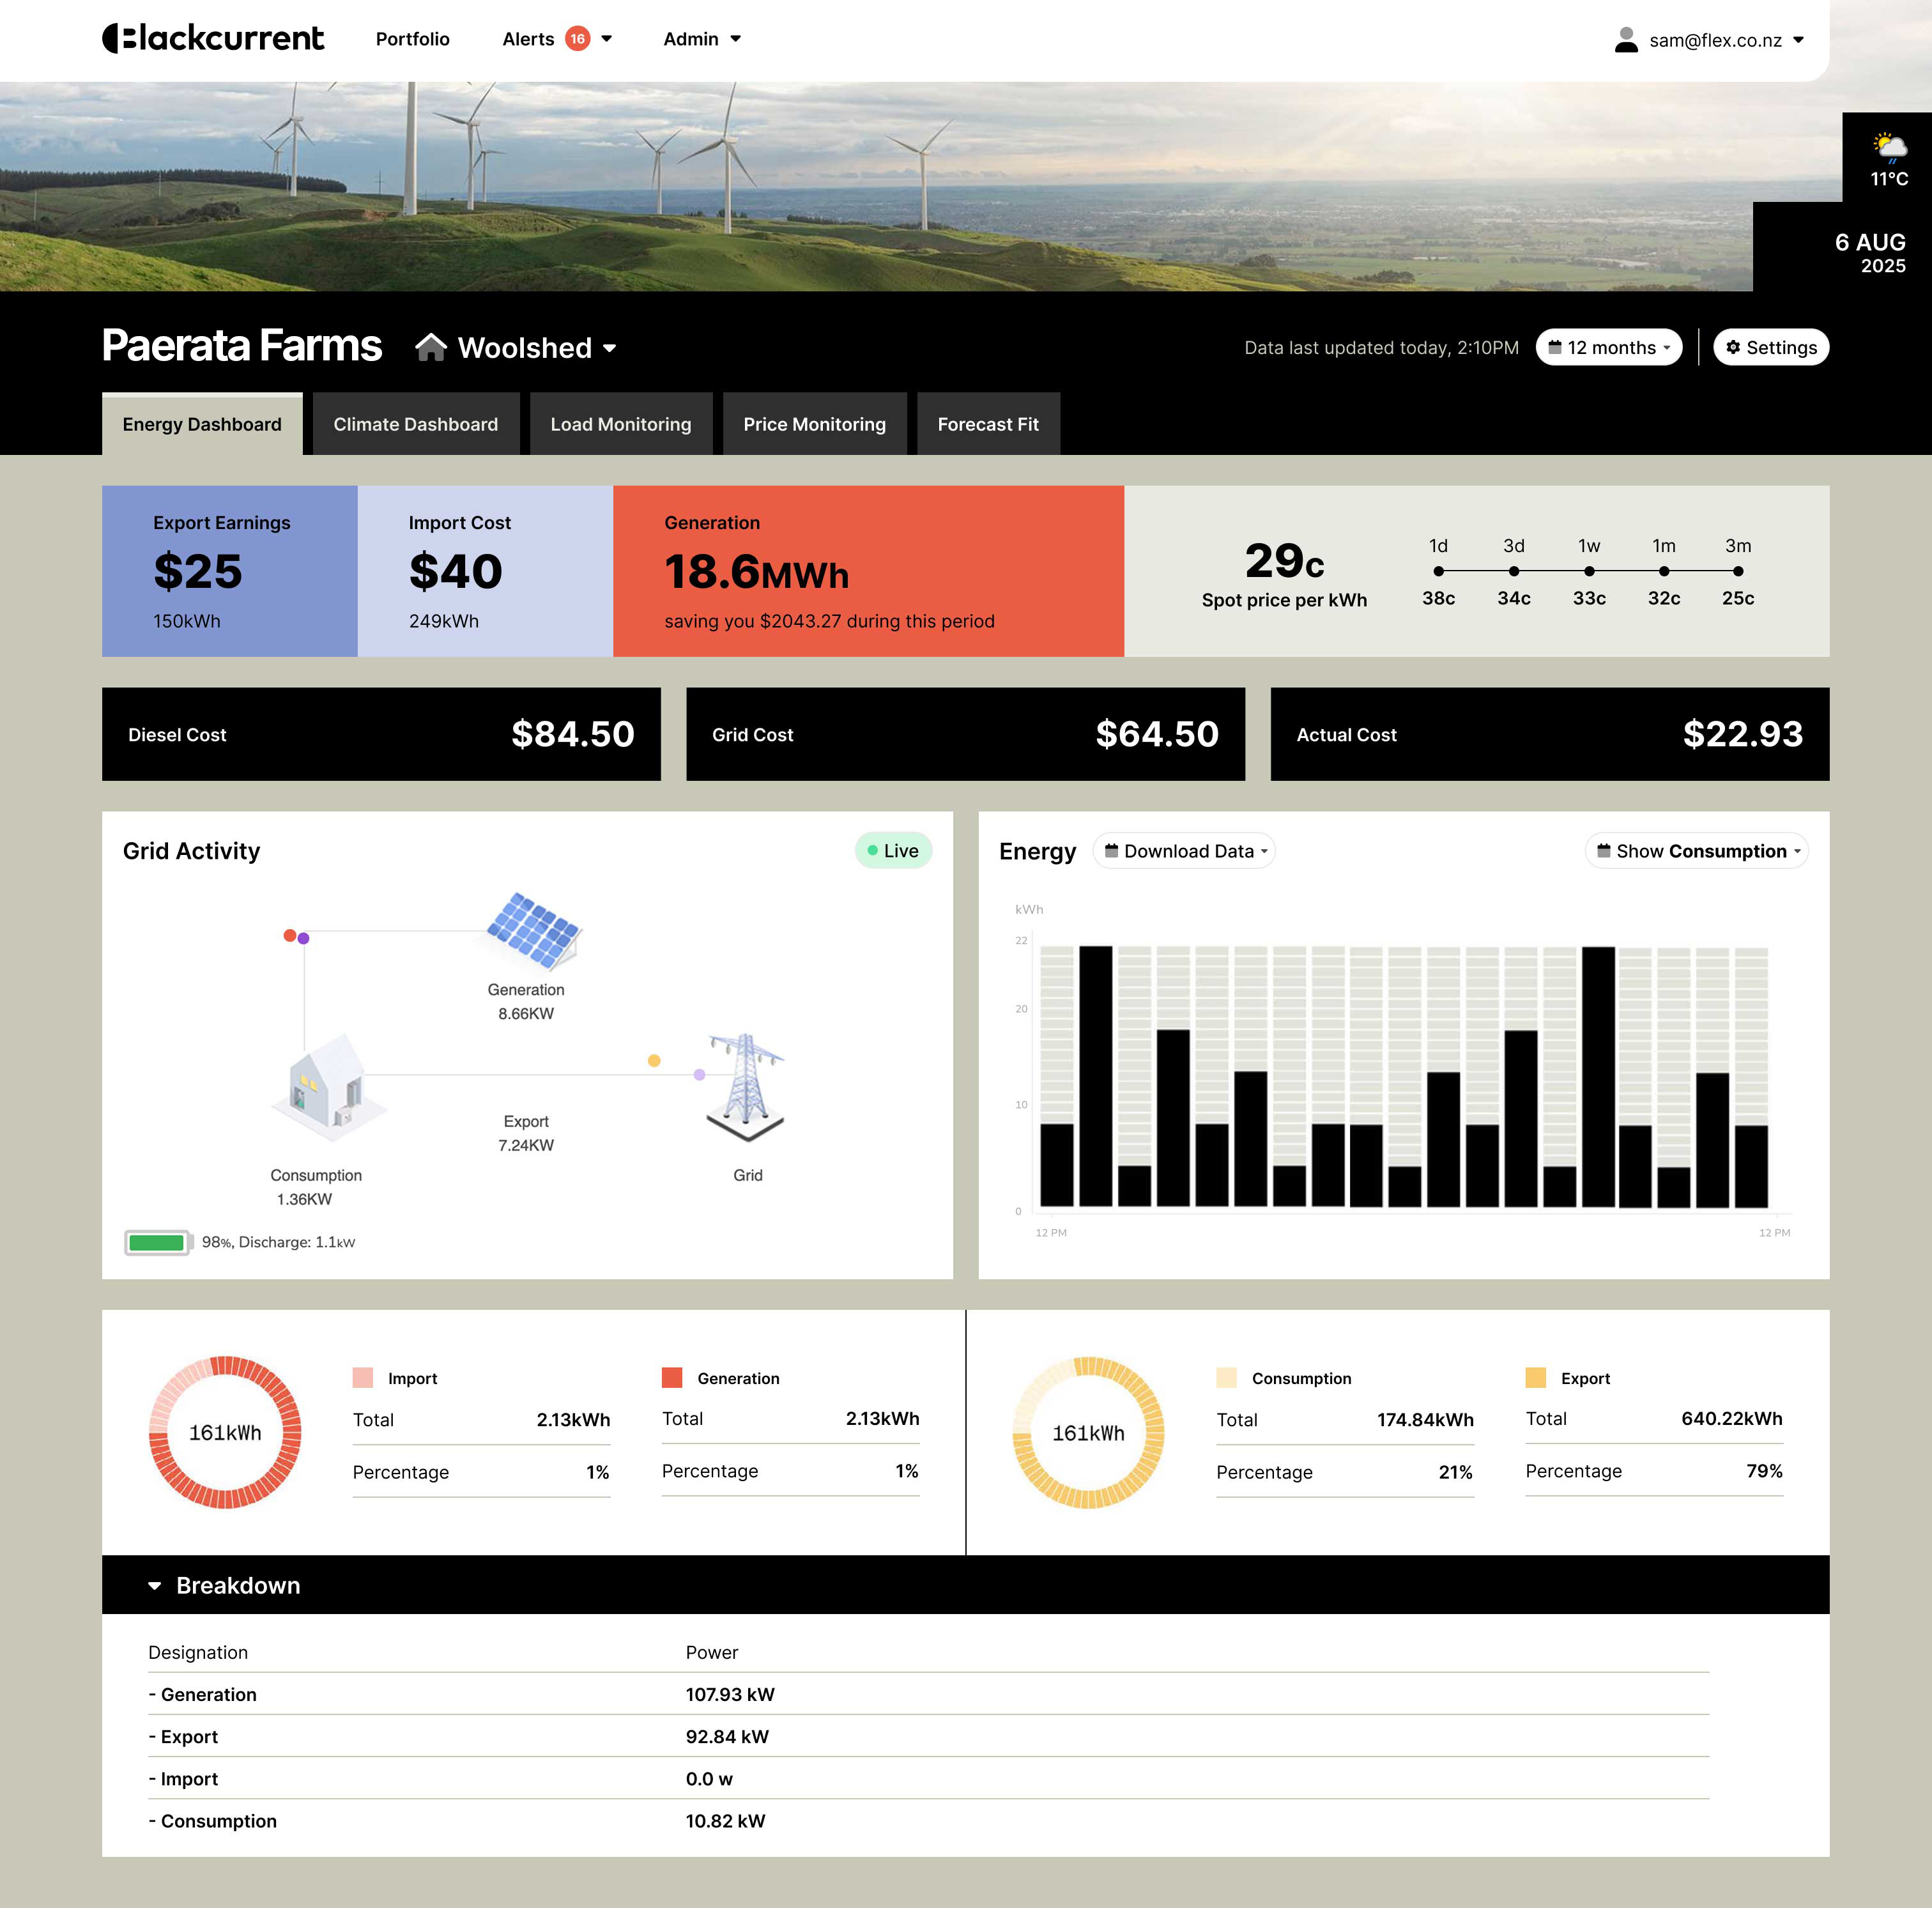The width and height of the screenshot is (1932, 1908).
Task: Click the Settings button
Action: [1770, 347]
